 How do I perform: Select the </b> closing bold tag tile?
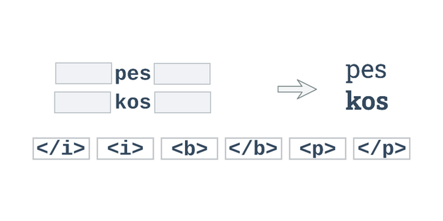click(x=254, y=149)
